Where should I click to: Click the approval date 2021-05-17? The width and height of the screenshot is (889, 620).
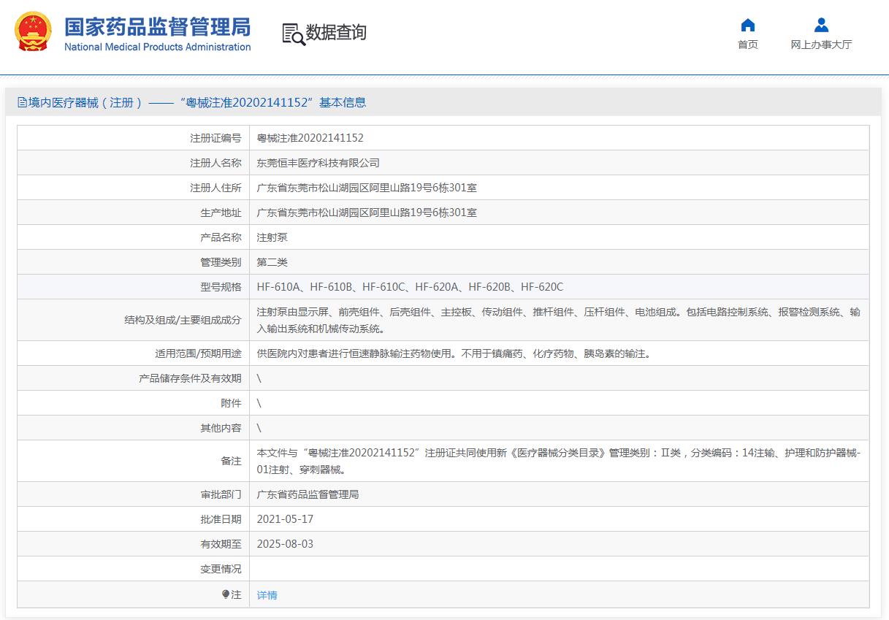(x=285, y=519)
